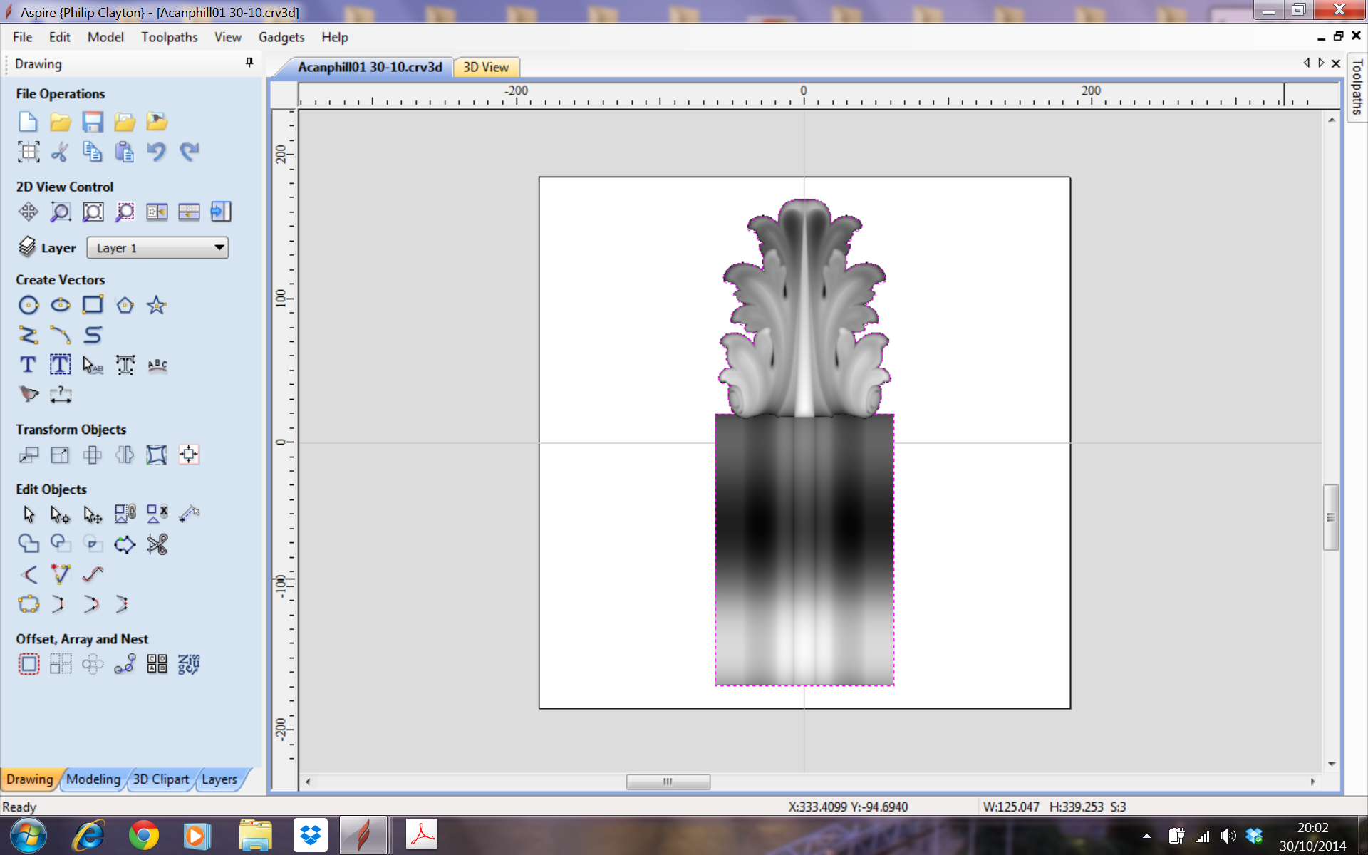Switch to the 3D View tab
This screenshot has width=1368, height=855.
(486, 67)
